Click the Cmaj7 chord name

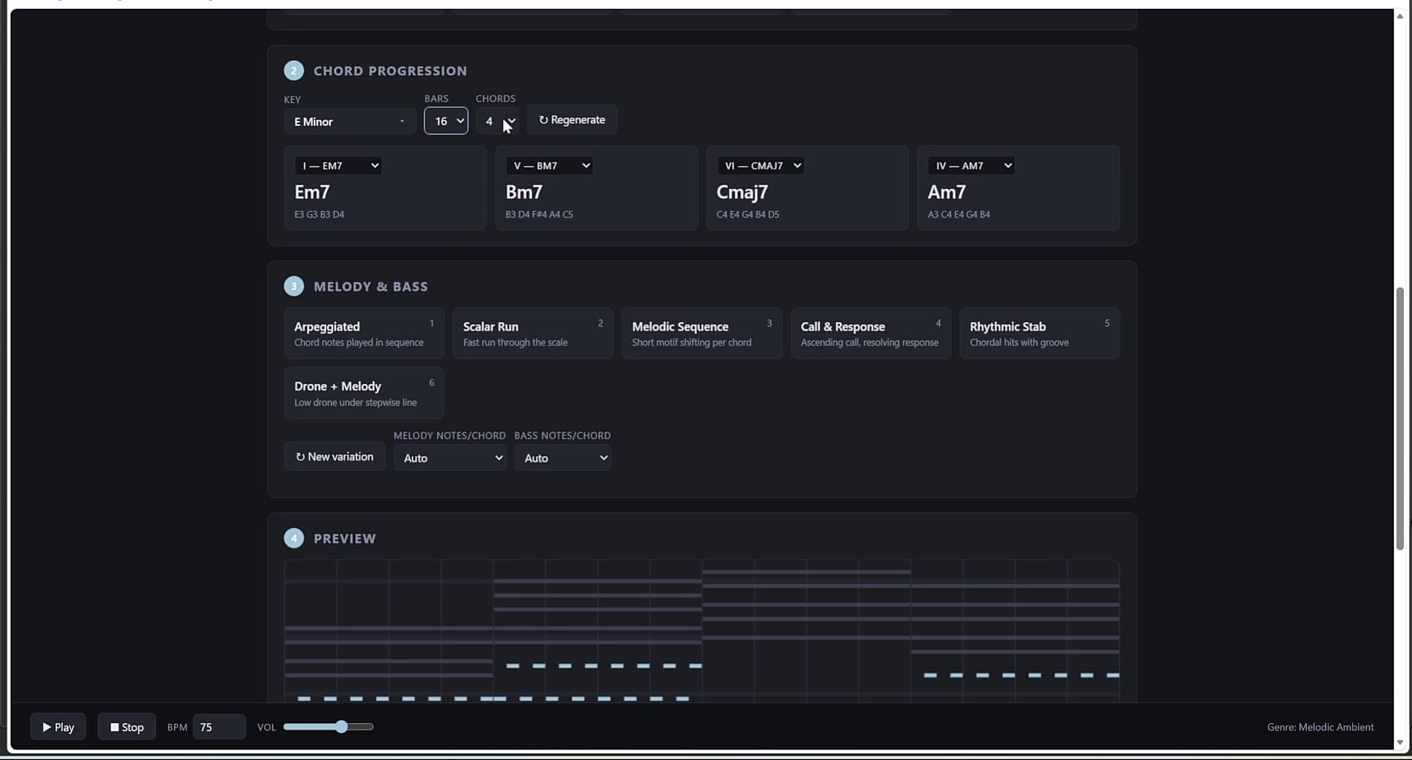742,192
